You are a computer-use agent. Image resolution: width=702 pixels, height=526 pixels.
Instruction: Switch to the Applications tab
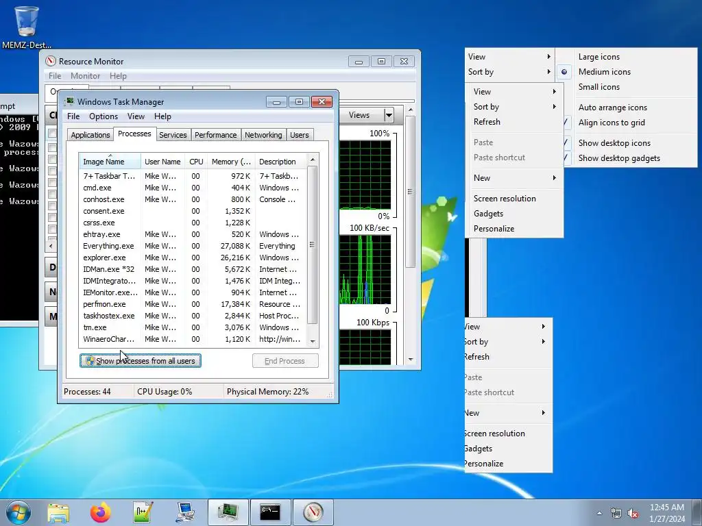coord(90,135)
